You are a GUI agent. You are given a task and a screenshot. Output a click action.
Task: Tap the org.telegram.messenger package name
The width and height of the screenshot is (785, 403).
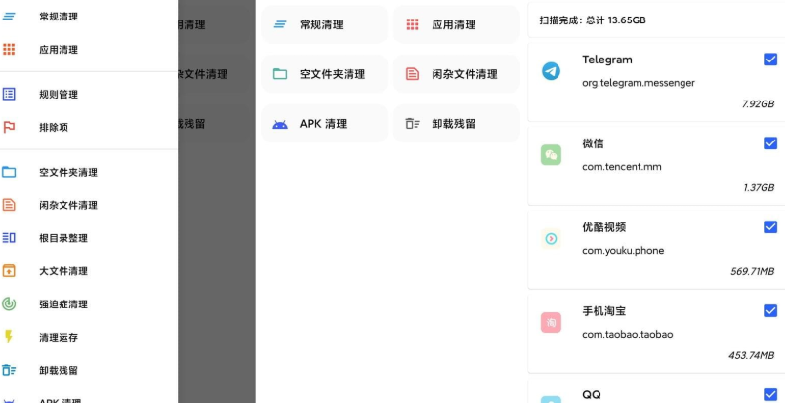[639, 83]
